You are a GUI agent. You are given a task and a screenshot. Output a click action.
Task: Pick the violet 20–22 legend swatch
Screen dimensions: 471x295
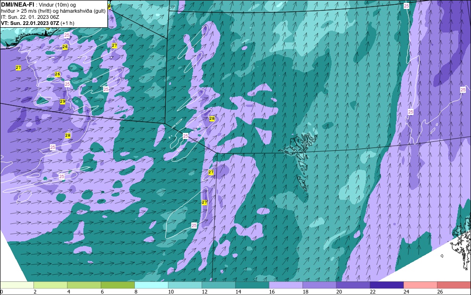pyautogui.click(x=353, y=285)
